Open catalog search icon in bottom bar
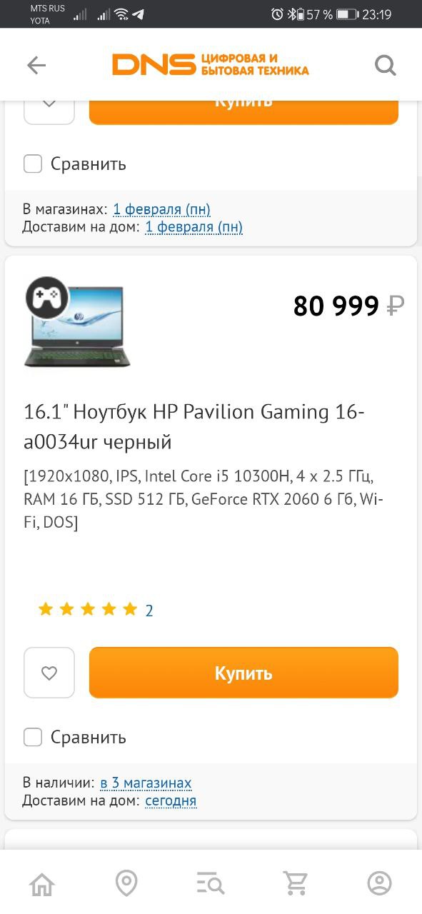Image resolution: width=422 pixels, height=914 pixels. pyautogui.click(x=211, y=883)
